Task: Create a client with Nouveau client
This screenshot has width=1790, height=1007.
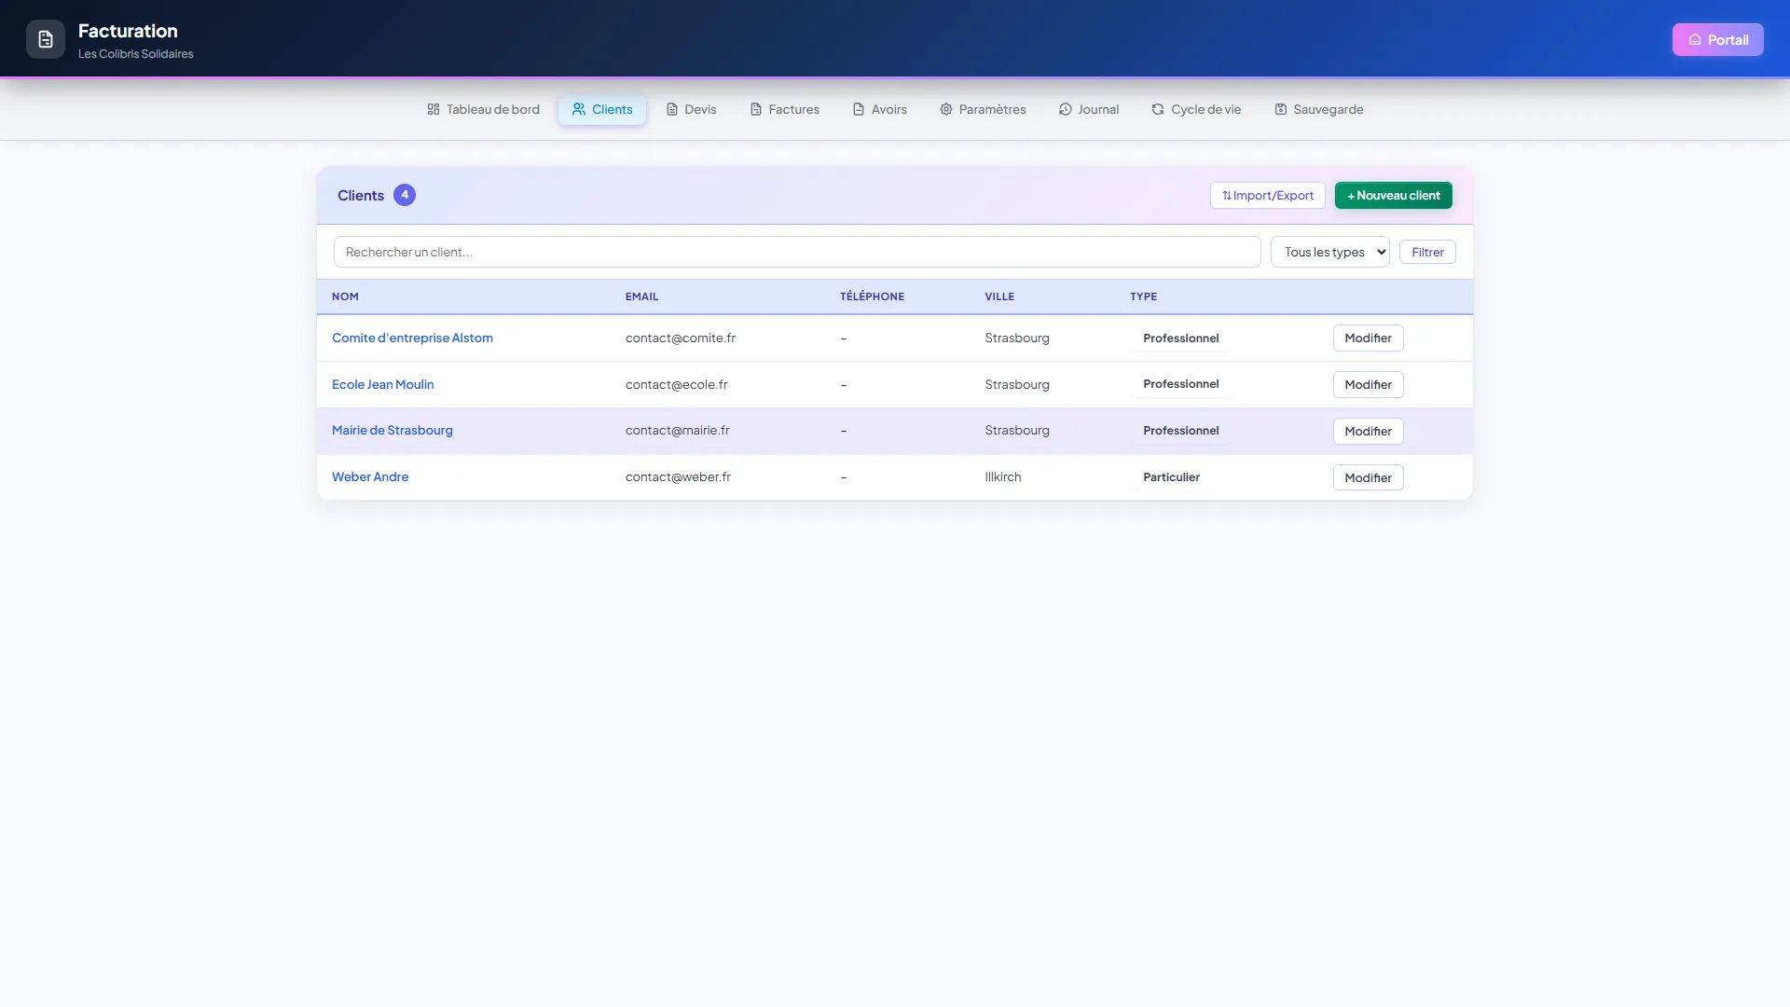Action: [1394, 195]
